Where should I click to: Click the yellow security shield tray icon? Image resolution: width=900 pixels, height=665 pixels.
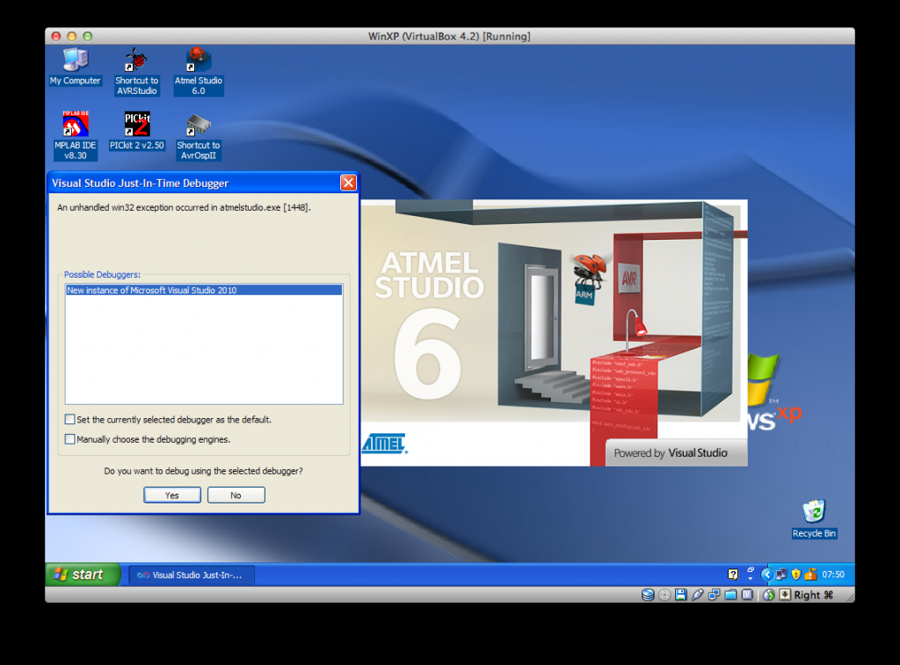tap(796, 575)
